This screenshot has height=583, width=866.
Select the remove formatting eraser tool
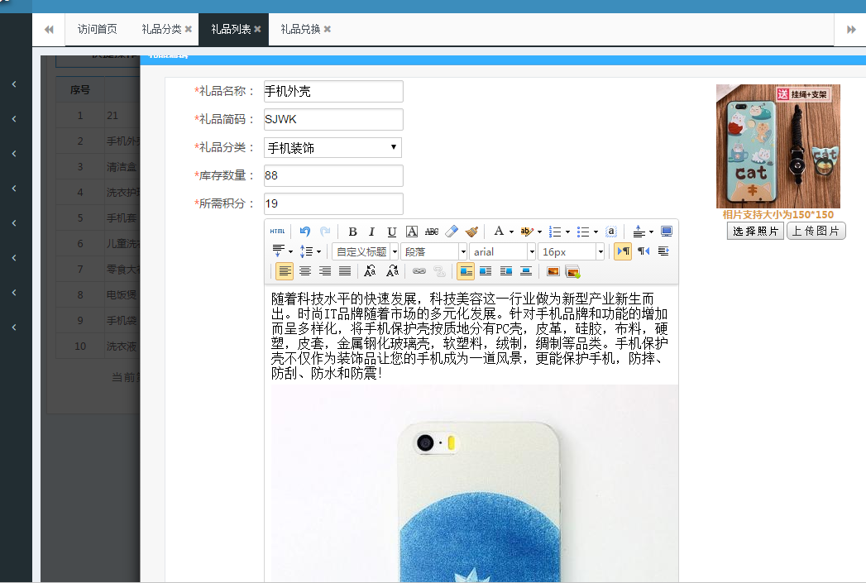coord(452,232)
